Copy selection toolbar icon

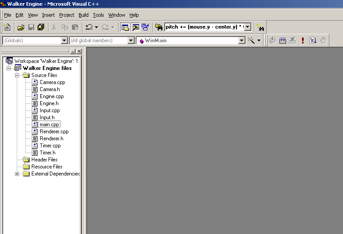(x=65, y=27)
